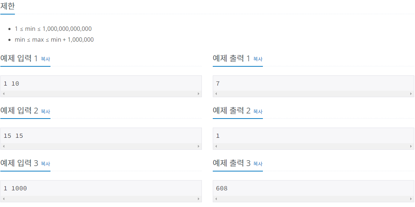
Task: Click right scroll arrow of example output 3 box
Action: tap(411, 199)
